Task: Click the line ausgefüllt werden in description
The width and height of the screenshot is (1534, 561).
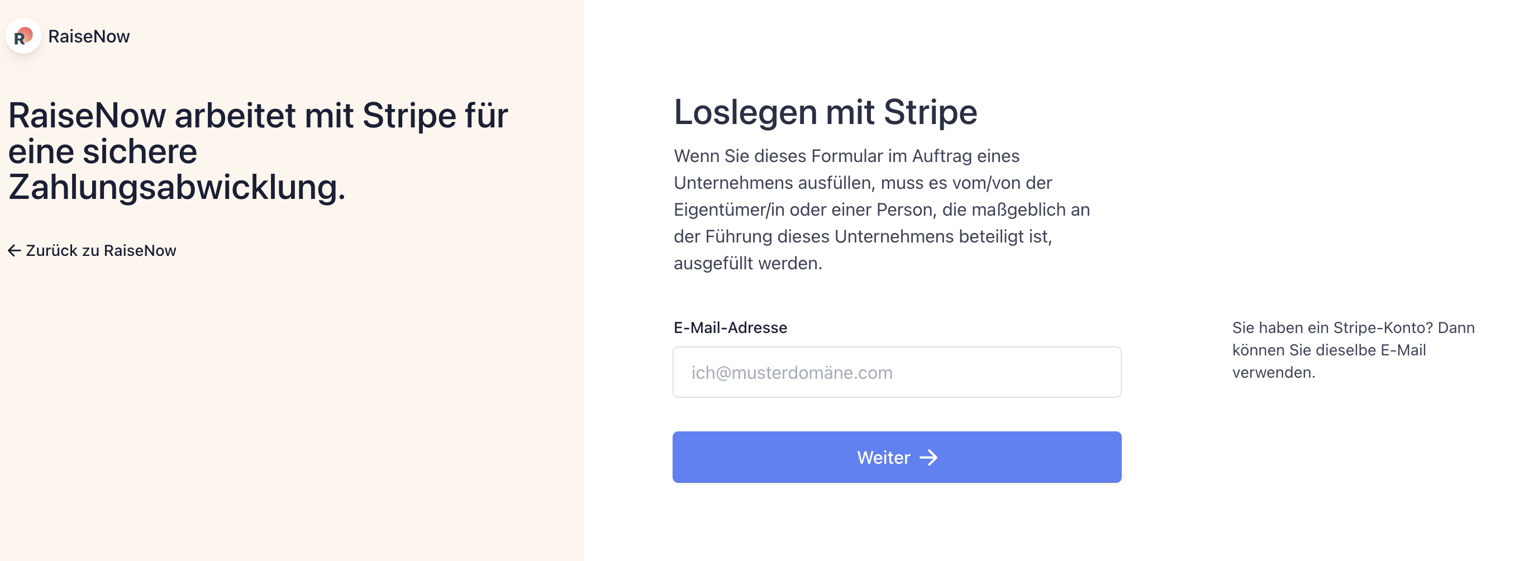Action: pos(747,263)
